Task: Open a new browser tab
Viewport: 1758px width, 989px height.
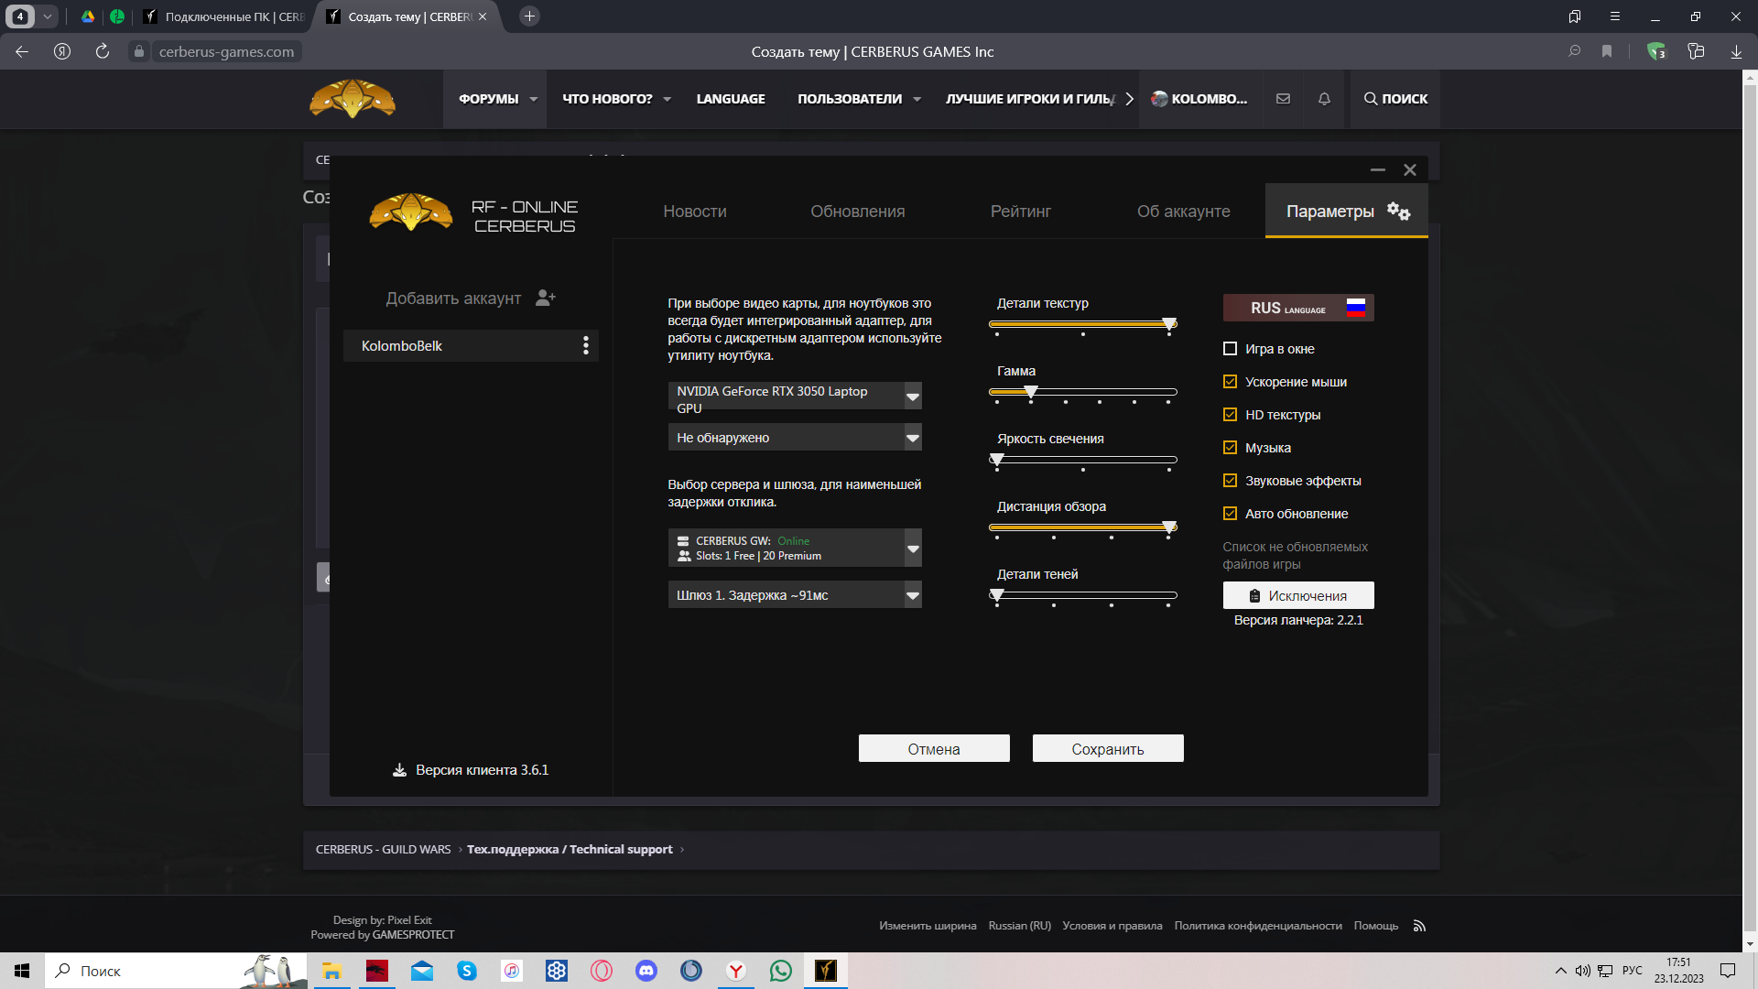Action: [529, 16]
